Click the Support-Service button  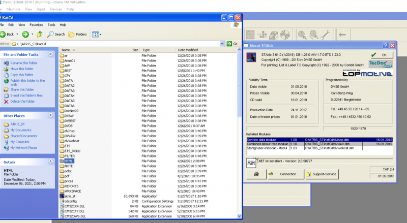(322, 174)
